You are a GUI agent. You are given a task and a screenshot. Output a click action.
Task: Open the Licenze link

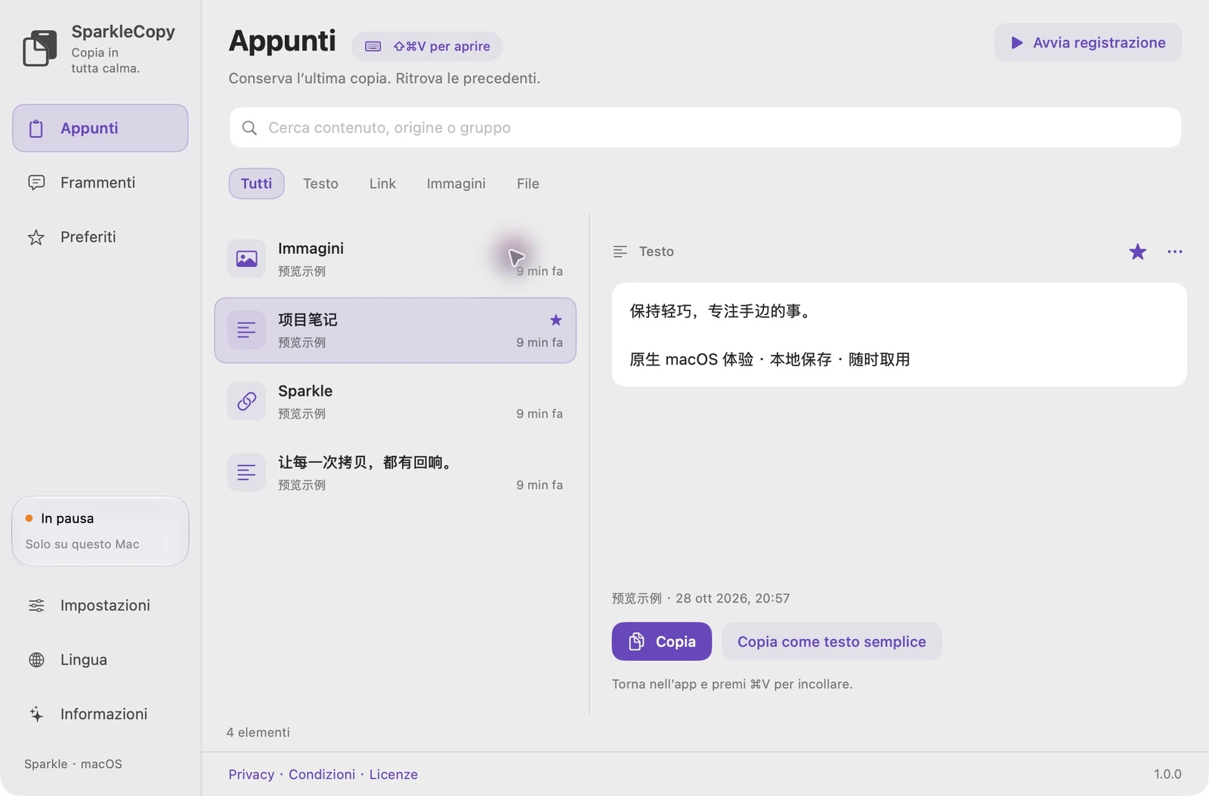(x=394, y=774)
